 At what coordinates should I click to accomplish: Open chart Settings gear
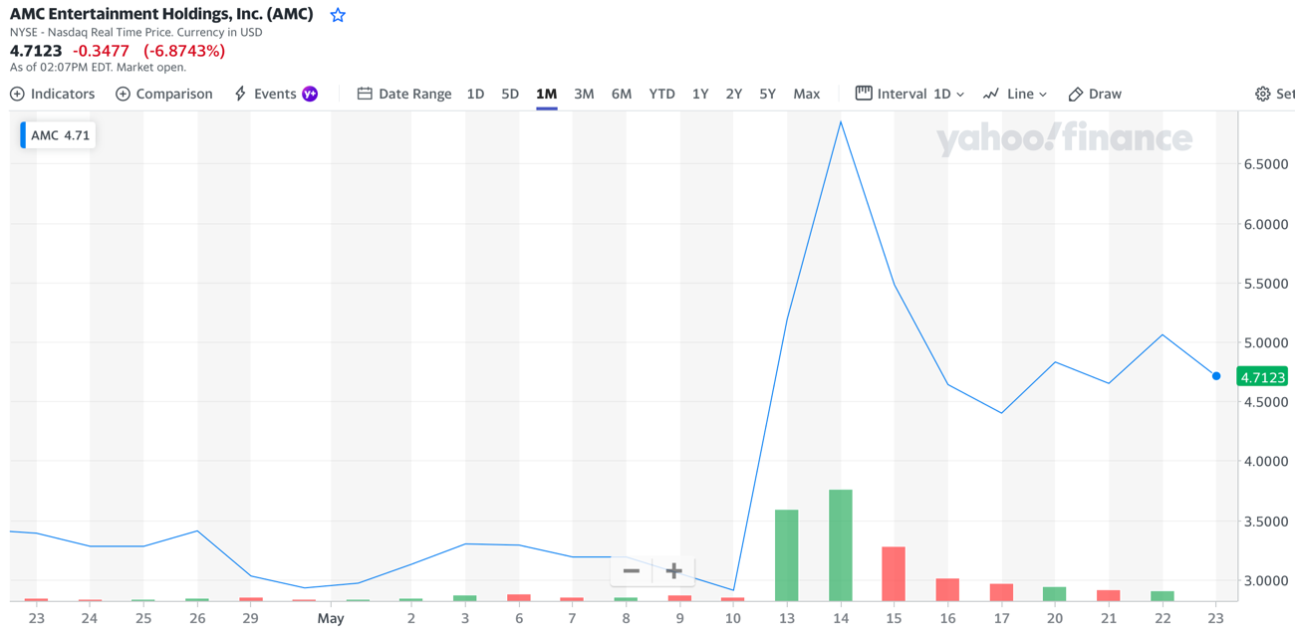[x=1262, y=94]
